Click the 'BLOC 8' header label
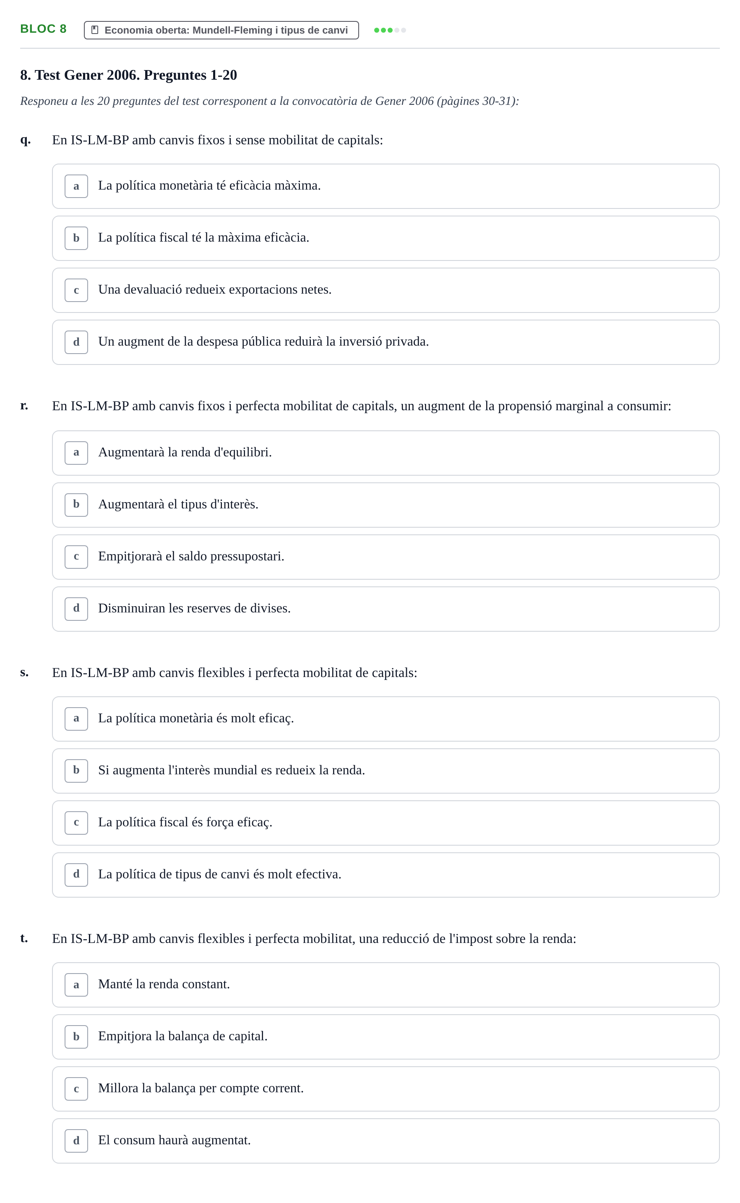 pyautogui.click(x=43, y=29)
